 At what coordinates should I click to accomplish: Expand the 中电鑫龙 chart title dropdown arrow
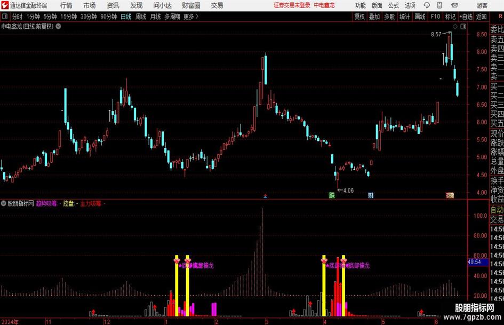tap(58, 26)
